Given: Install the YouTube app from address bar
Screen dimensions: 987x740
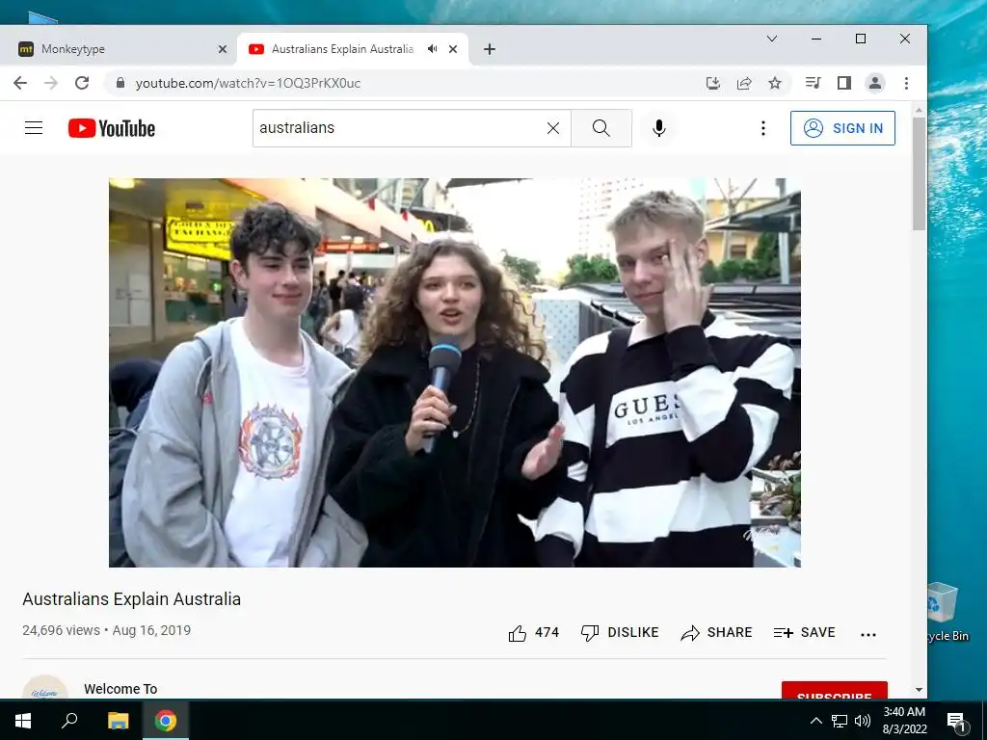Looking at the screenshot, I should coord(712,83).
